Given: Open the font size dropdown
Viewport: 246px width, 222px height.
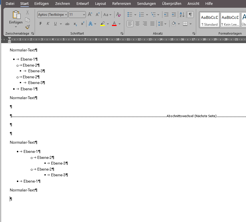Looking at the screenshot, I should click(x=84, y=15).
